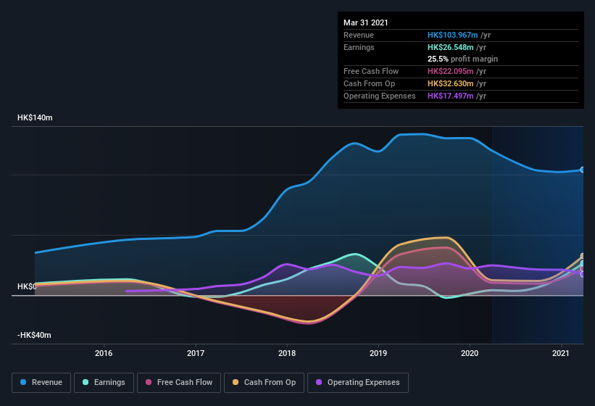The height and width of the screenshot is (406, 595).
Task: Click the HK$17.497m operating expenses value
Action: 451,96
